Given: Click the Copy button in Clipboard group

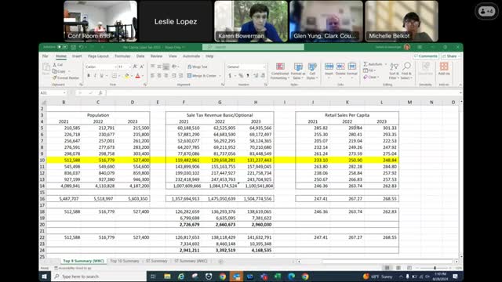Looking at the screenshot, I should pos(60,71).
